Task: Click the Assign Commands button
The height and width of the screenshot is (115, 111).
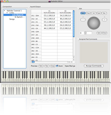Action: pyautogui.click(x=94, y=66)
